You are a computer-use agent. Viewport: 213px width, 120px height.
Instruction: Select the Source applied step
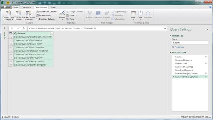tap(190, 57)
